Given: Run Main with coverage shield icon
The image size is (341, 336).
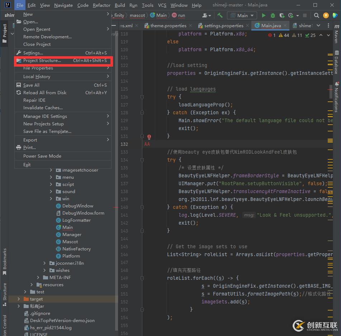Looking at the screenshot, I should pyautogui.click(x=282, y=15).
